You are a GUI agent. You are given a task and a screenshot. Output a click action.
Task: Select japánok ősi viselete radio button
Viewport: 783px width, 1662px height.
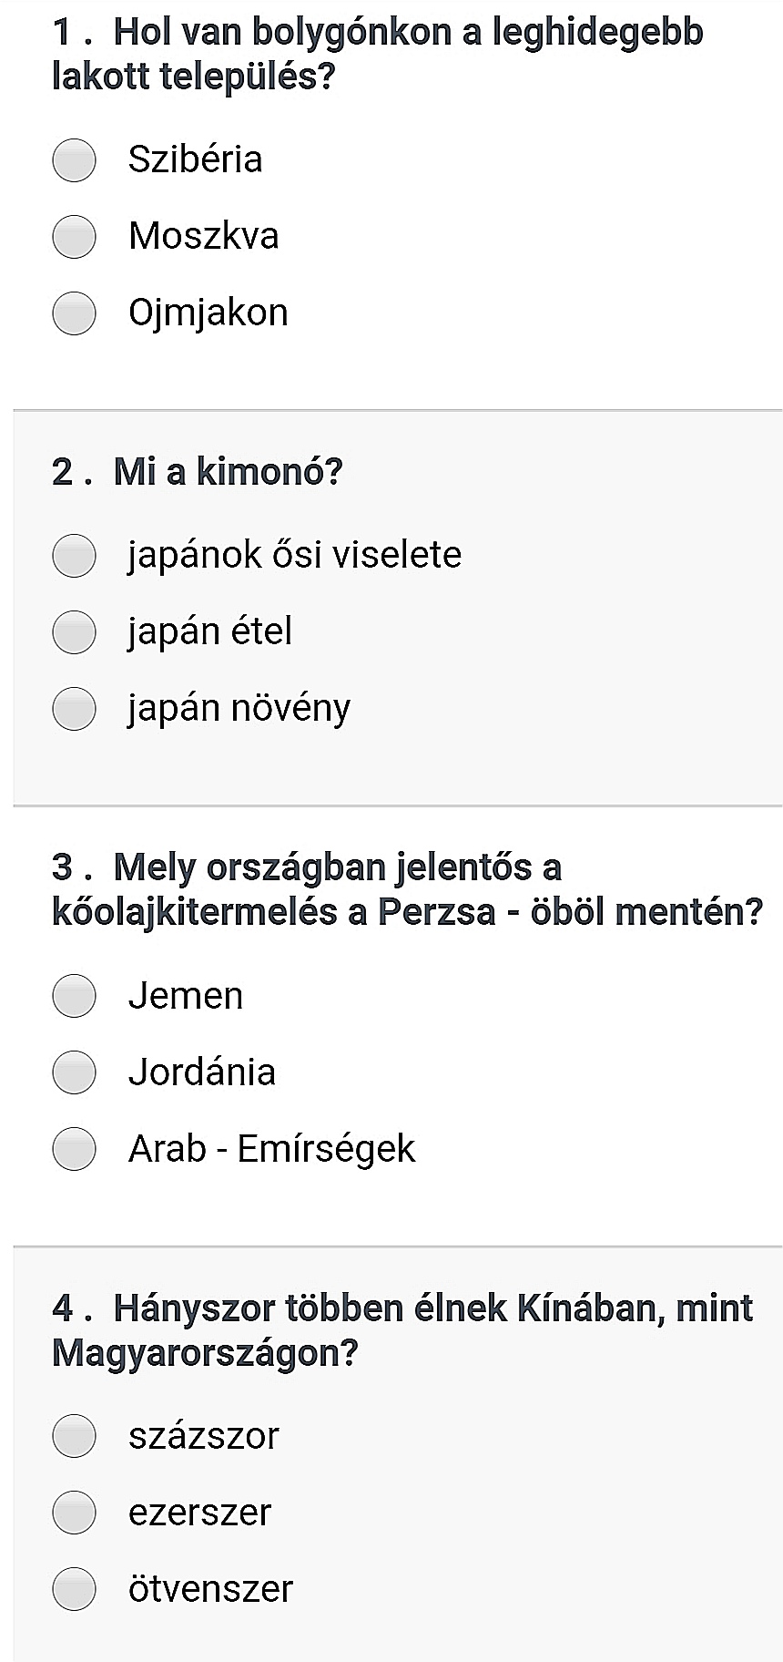coord(75,556)
